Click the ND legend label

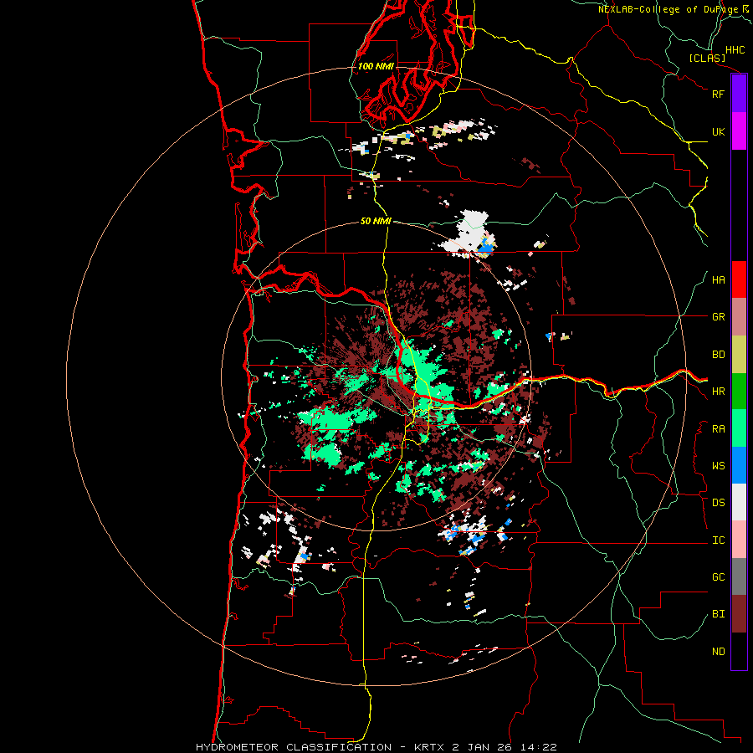click(x=718, y=652)
